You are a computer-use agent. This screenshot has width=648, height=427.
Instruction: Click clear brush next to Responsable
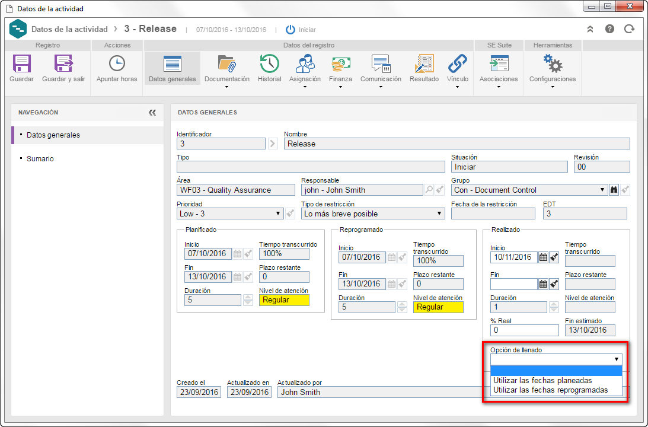point(440,190)
